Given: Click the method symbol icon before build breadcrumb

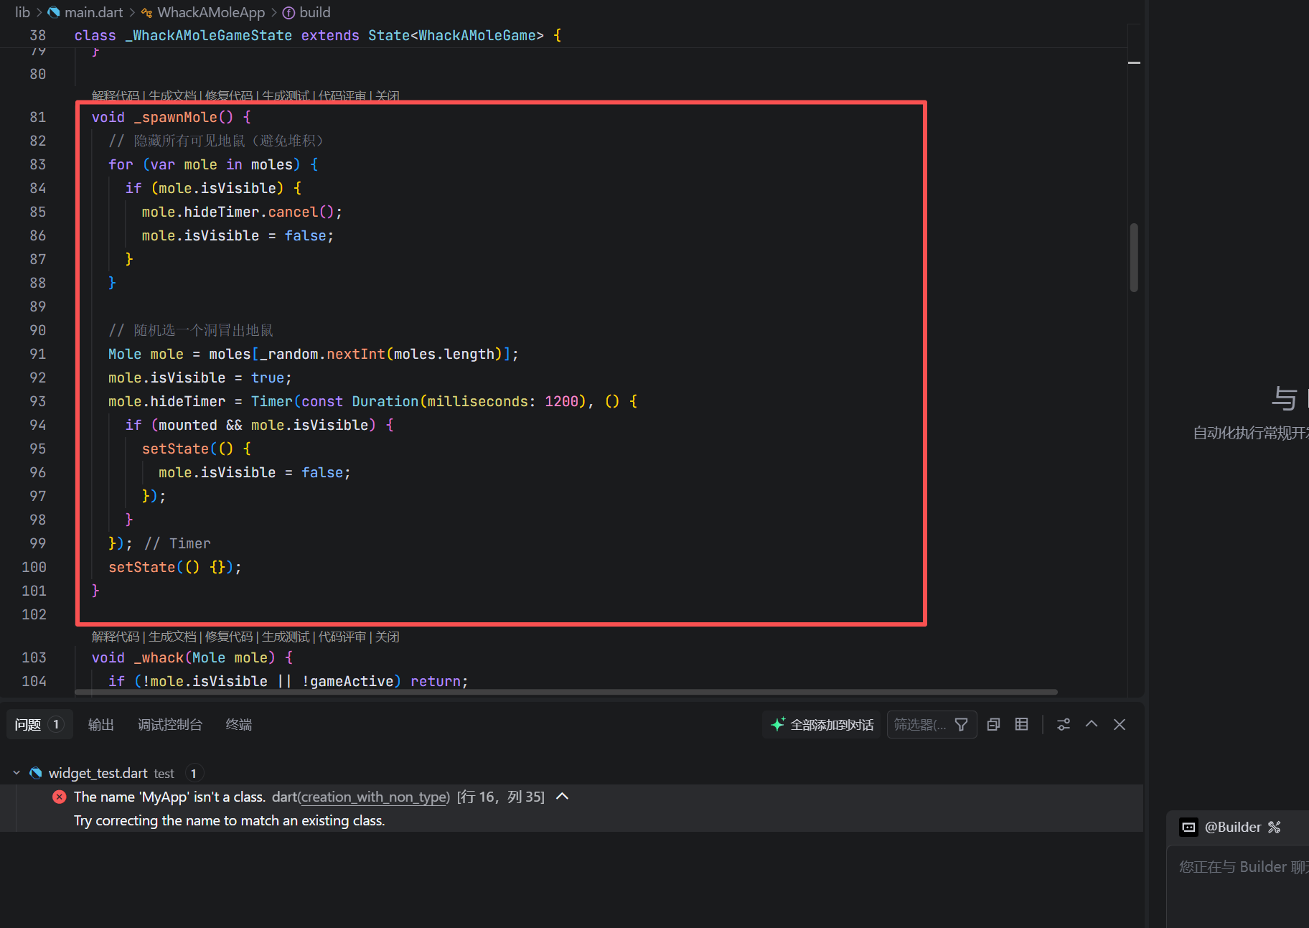Looking at the screenshot, I should tap(288, 12).
